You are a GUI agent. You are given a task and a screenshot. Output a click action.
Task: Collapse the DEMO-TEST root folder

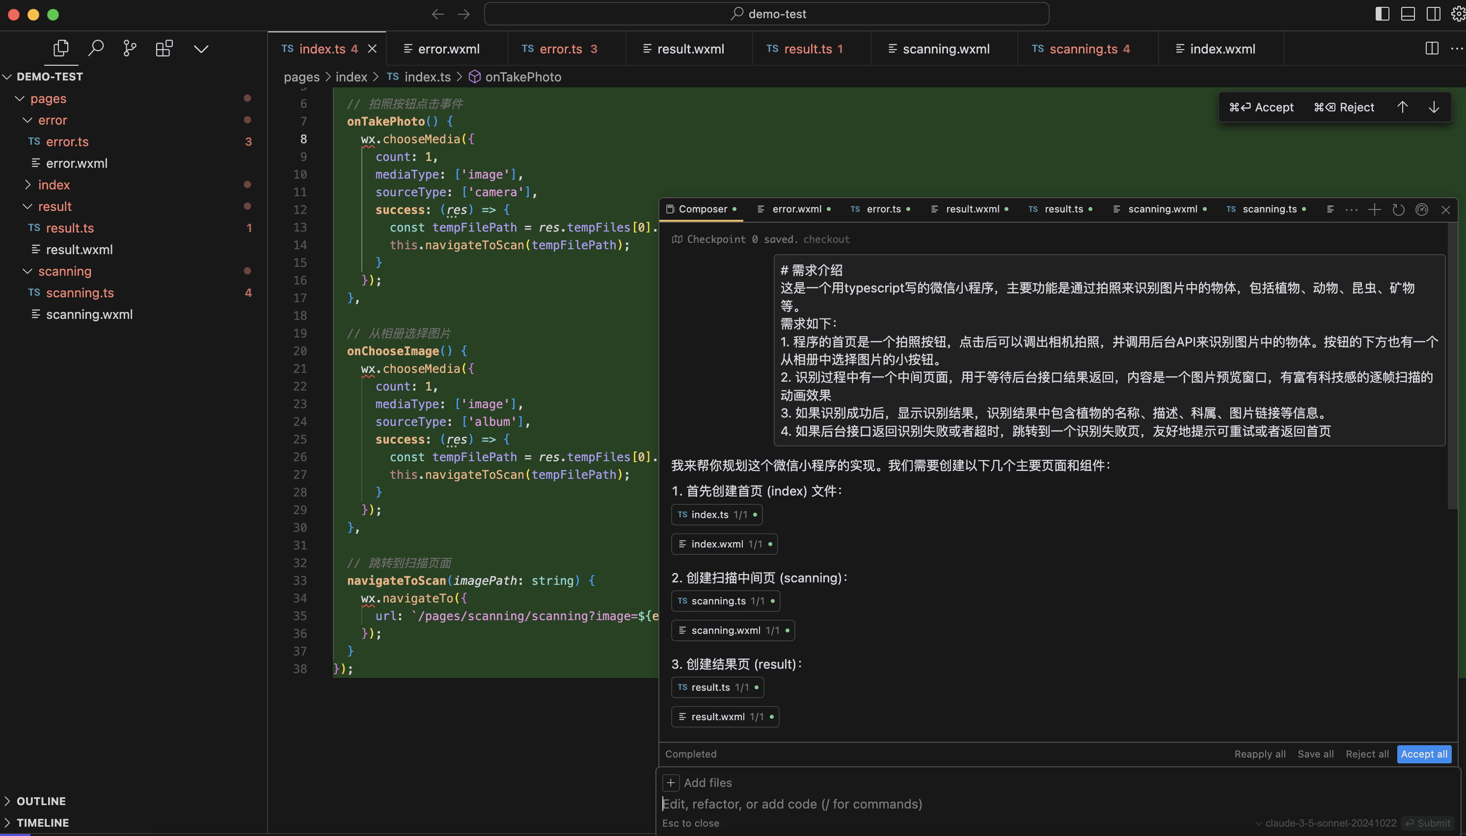(7, 77)
